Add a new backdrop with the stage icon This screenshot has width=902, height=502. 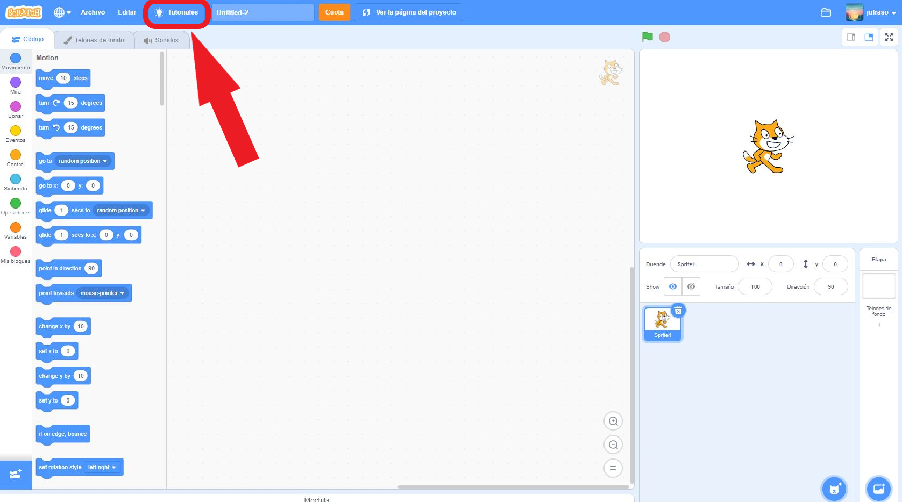coord(879,489)
